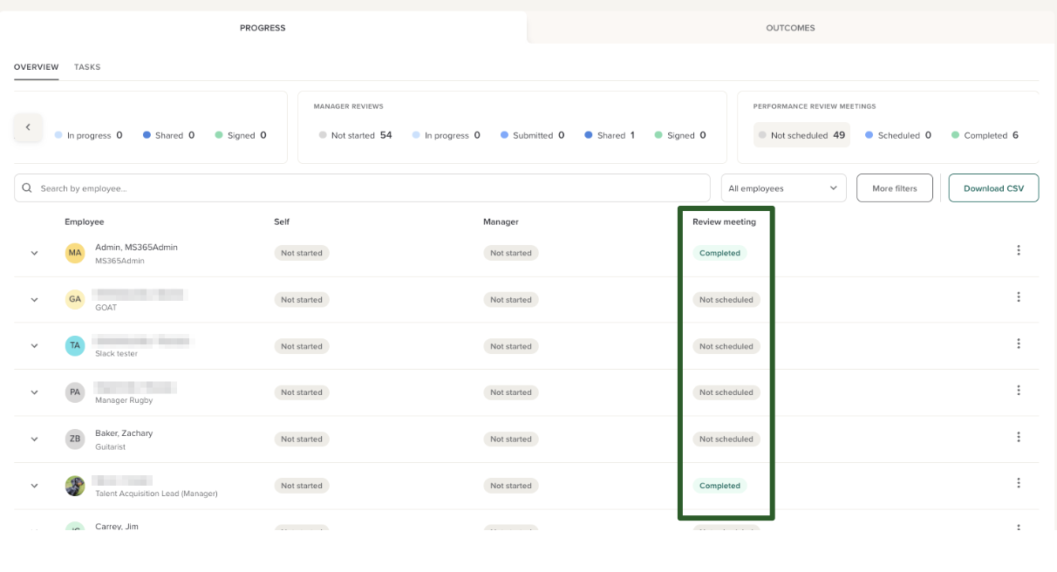This screenshot has height=572, width=1057.
Task: Switch to the Outcomes tab
Action: [790, 28]
